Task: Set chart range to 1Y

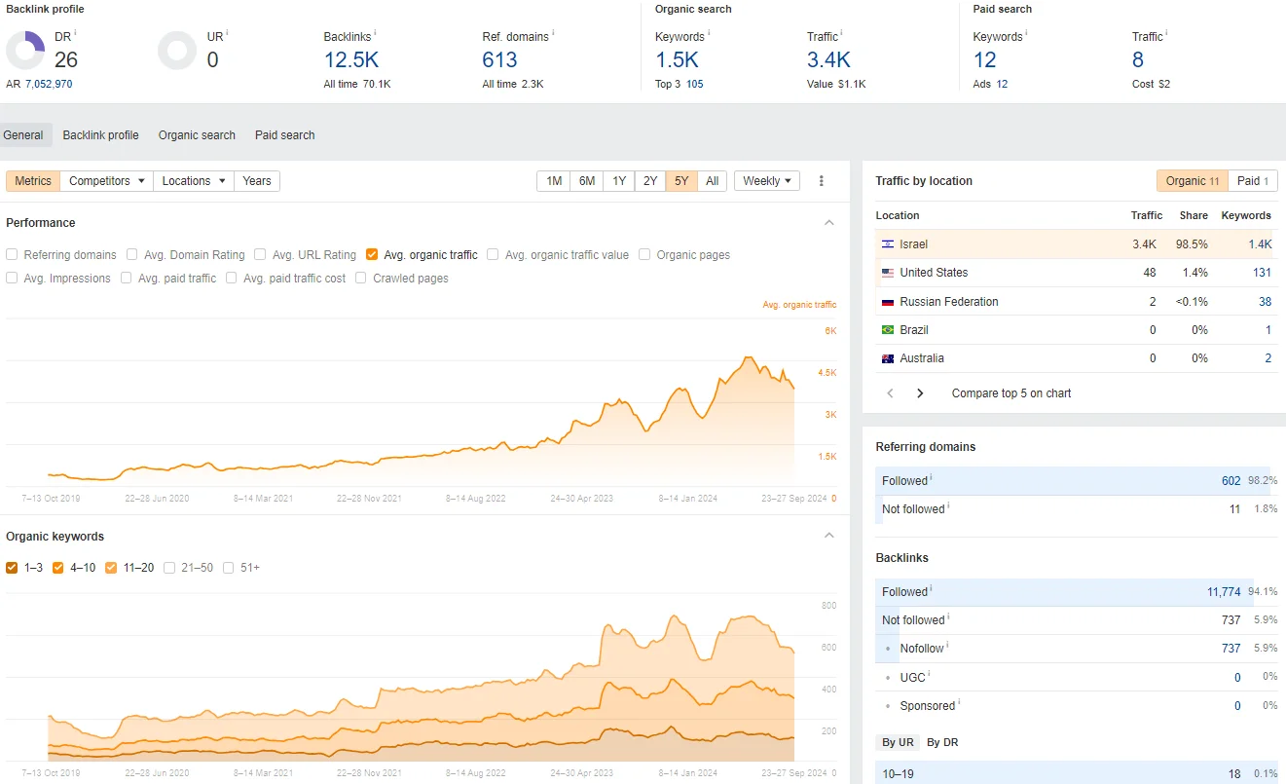Action: click(x=619, y=181)
